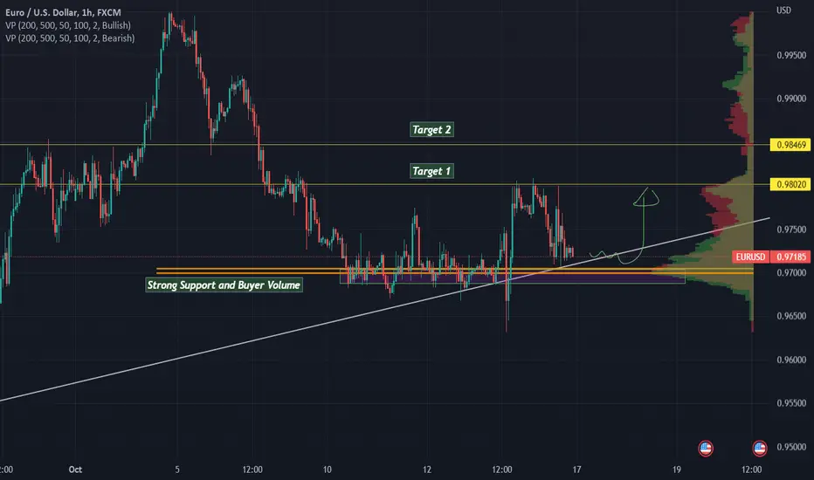Click the 0.99000 price scale value

(x=791, y=99)
